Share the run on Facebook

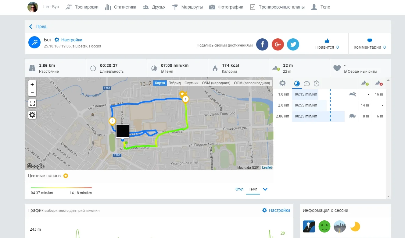coord(262,44)
